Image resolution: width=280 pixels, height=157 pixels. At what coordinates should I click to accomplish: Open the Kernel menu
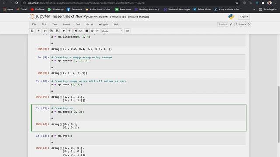tap(89, 24)
